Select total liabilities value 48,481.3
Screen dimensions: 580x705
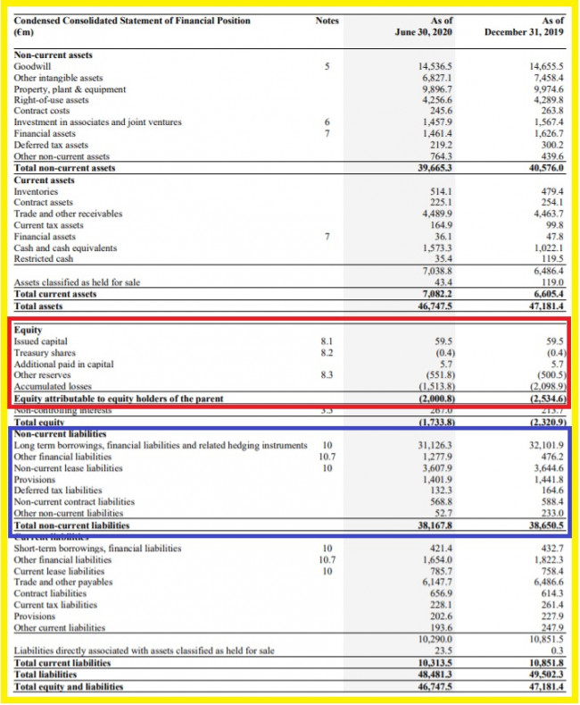[x=435, y=675]
